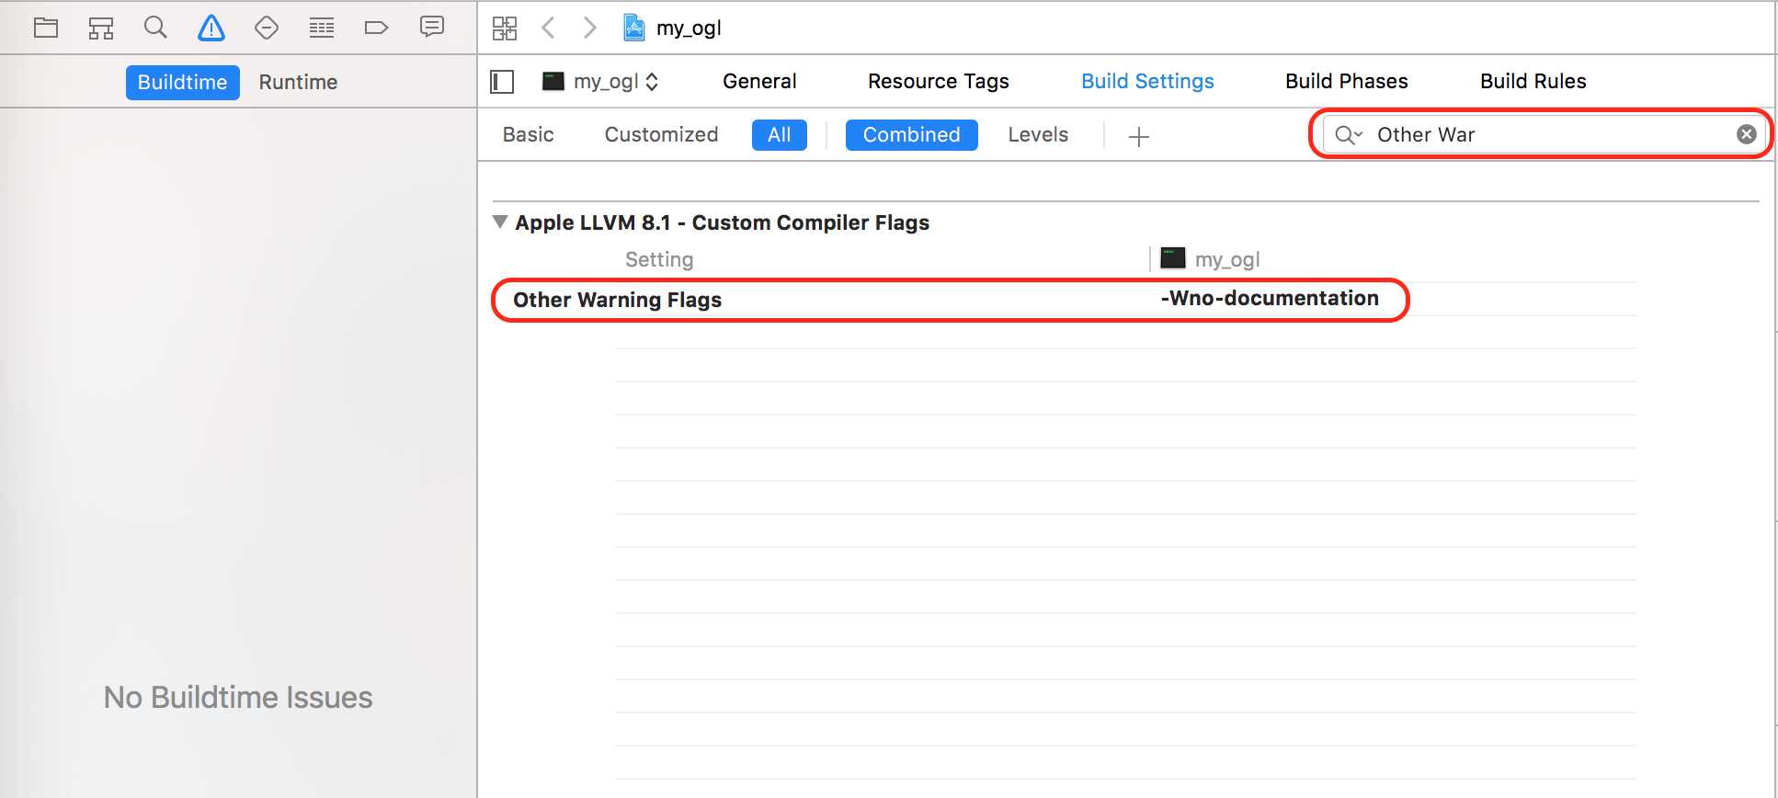Toggle the targets list sidebar icon
This screenshot has width=1778, height=798.
[x=502, y=82]
